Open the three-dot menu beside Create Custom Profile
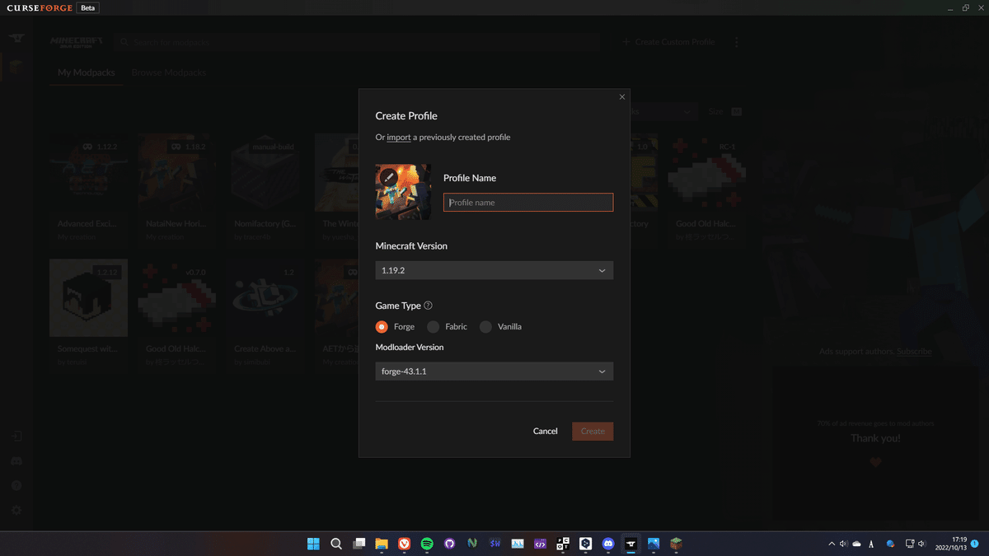 736,42
